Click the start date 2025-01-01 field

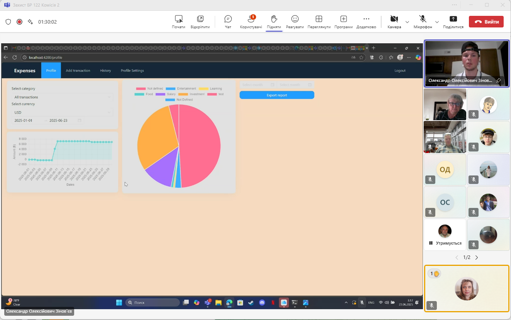(24, 121)
